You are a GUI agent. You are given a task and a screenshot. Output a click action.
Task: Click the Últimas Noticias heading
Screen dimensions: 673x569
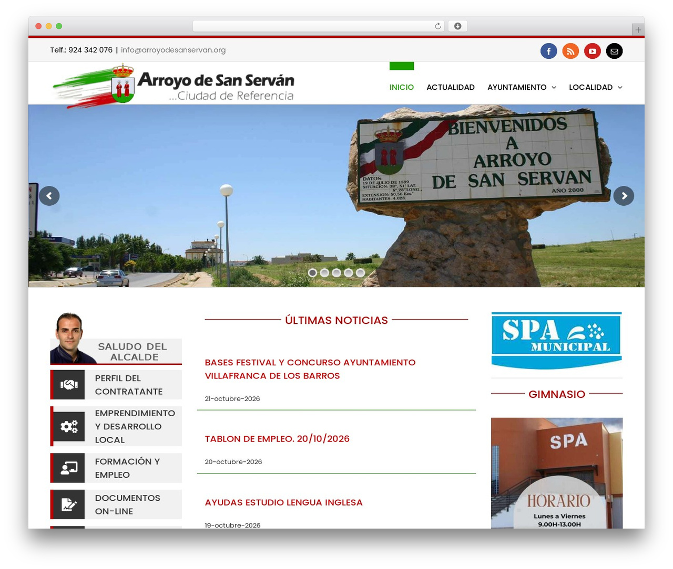point(336,320)
